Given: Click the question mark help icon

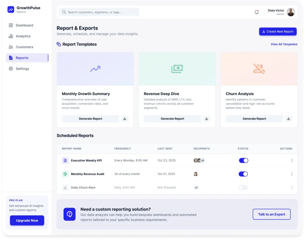Looking at the screenshot, I should point(69,214).
